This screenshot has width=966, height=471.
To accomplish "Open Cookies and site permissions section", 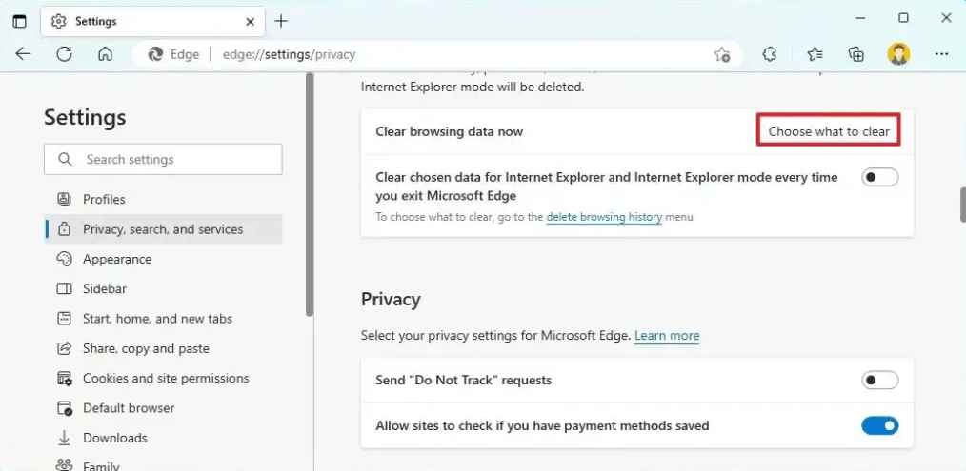I will point(165,378).
